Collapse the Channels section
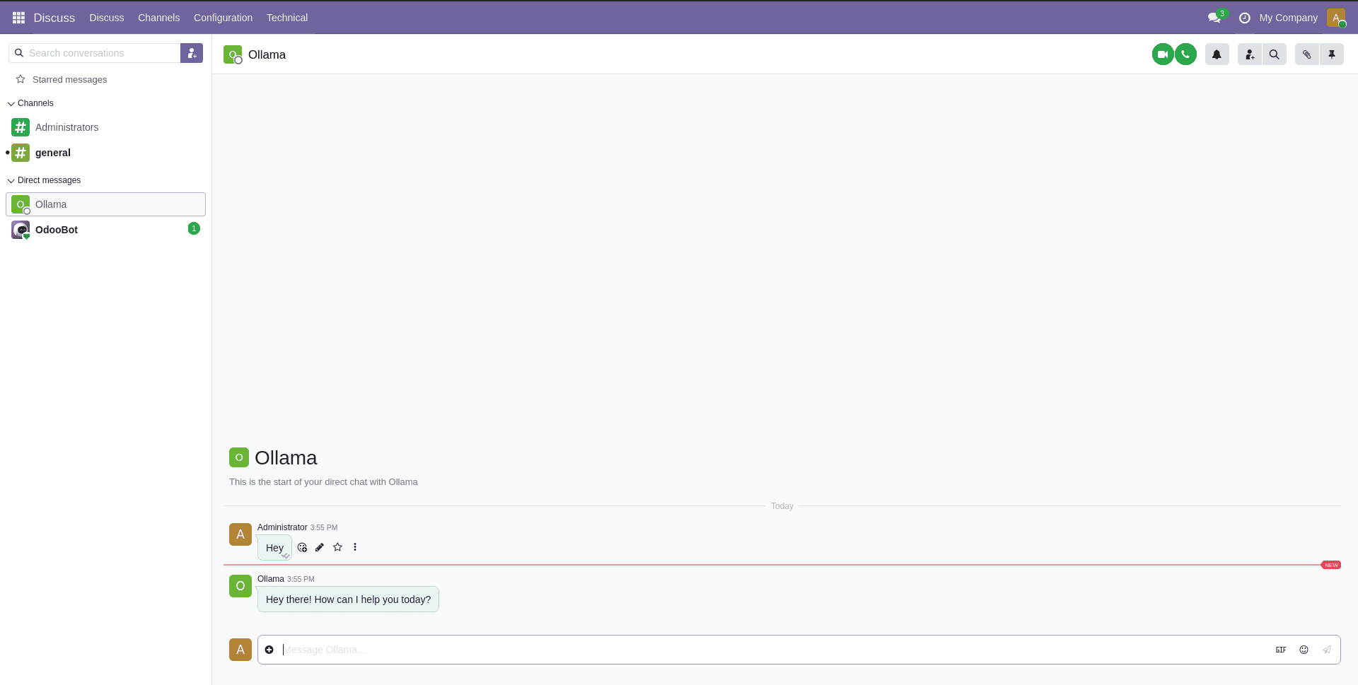 [x=11, y=103]
